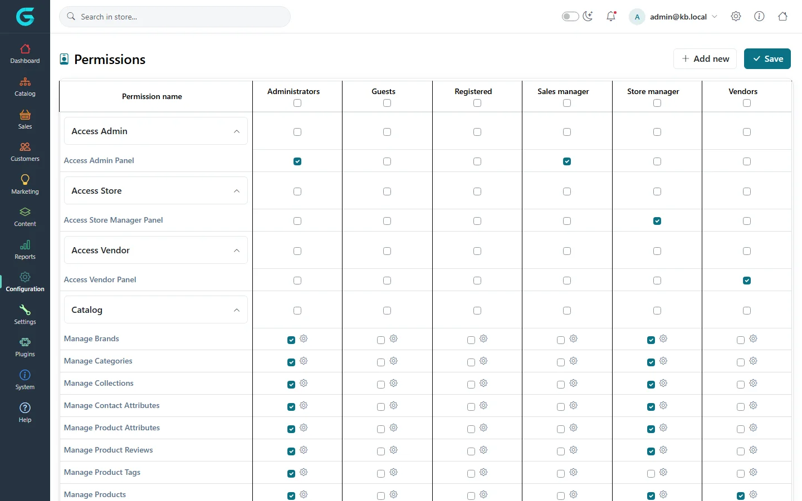This screenshot has width=802, height=501.
Task: Open the notifications bell
Action: 611,17
